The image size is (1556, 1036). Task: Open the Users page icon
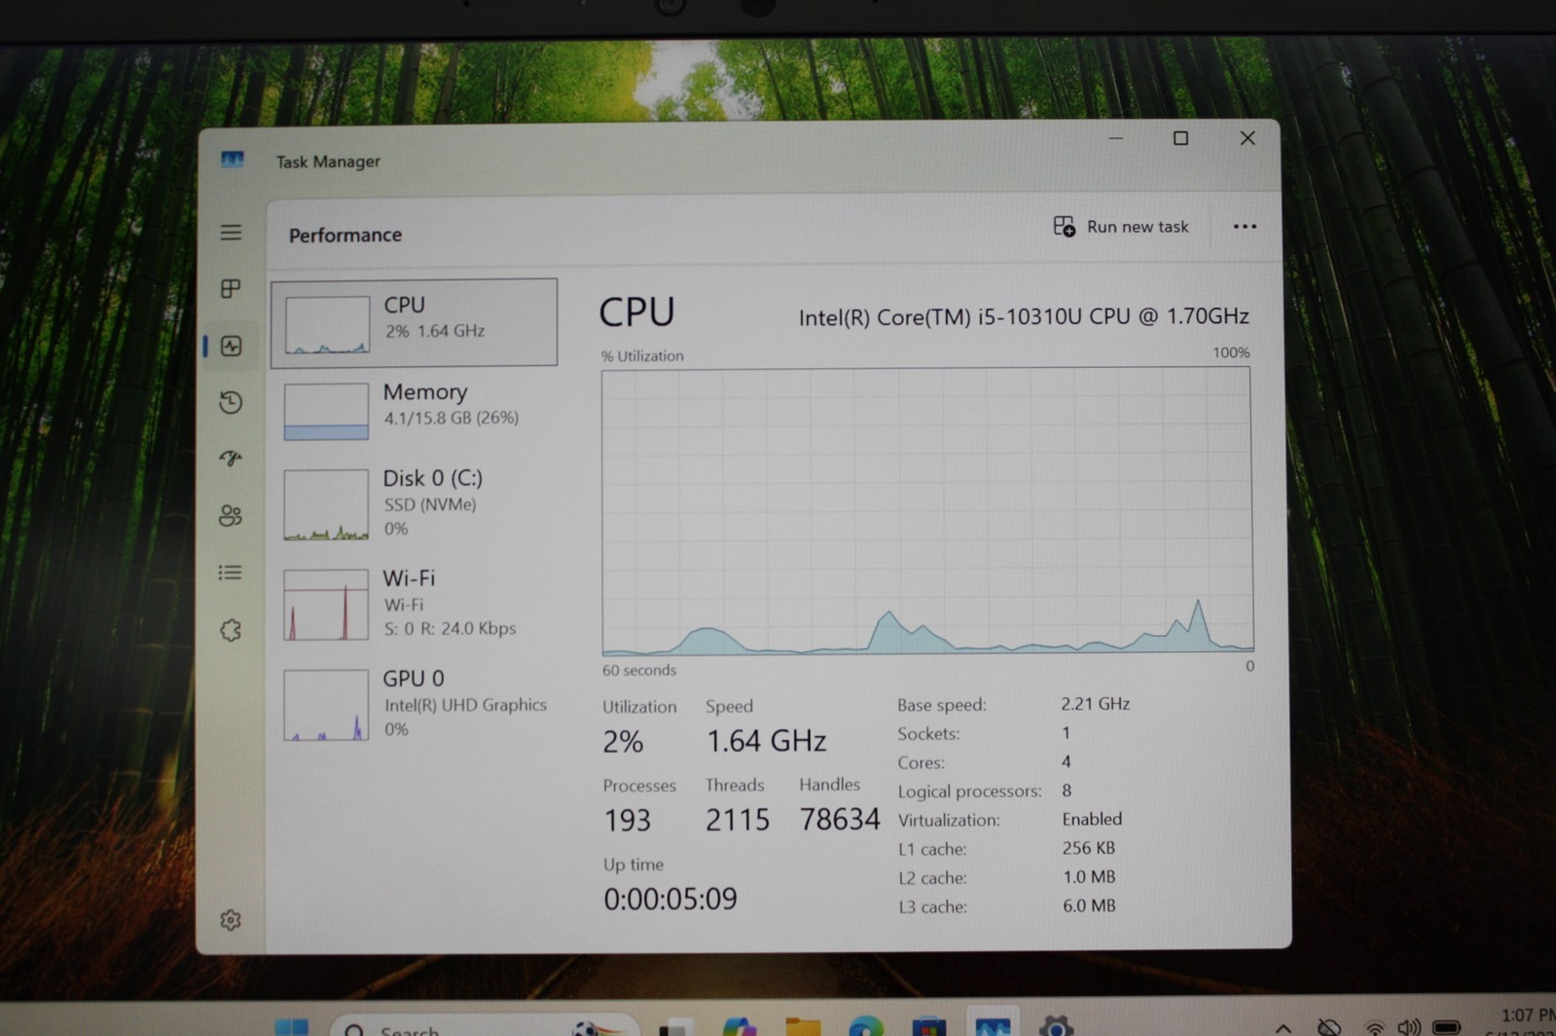pos(231,515)
